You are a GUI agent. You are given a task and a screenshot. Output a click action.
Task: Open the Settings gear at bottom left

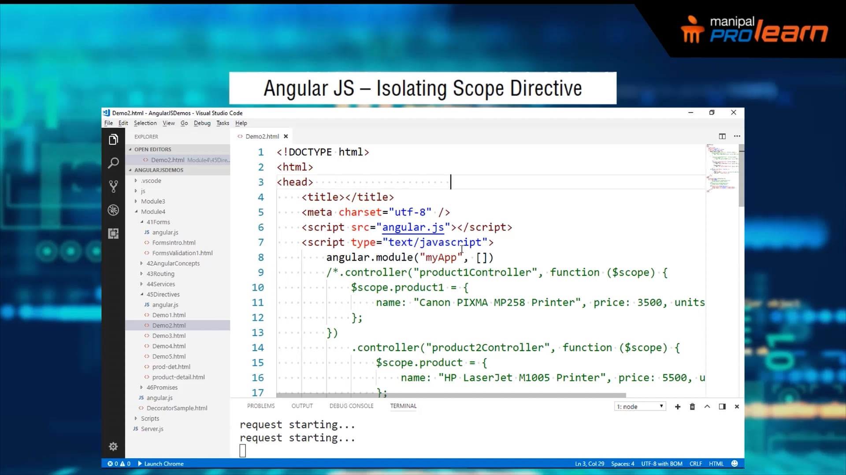click(113, 446)
